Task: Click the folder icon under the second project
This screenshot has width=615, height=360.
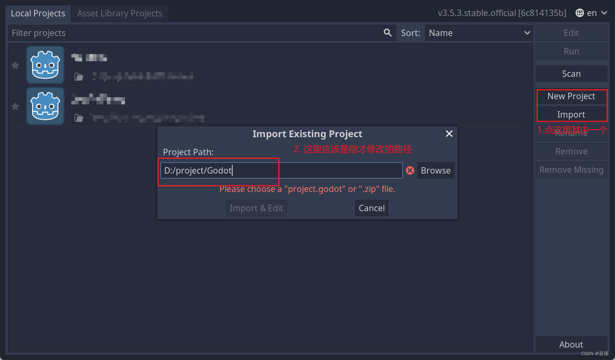Action: (x=78, y=118)
